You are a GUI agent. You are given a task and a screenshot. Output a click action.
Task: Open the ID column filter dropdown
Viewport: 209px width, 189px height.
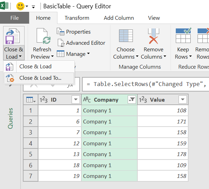pyautogui.click(x=76, y=100)
